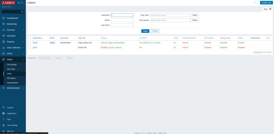Click the Integrations icon in the sidebar
This screenshot has width=274, height=134.
click(x=3, y=113)
